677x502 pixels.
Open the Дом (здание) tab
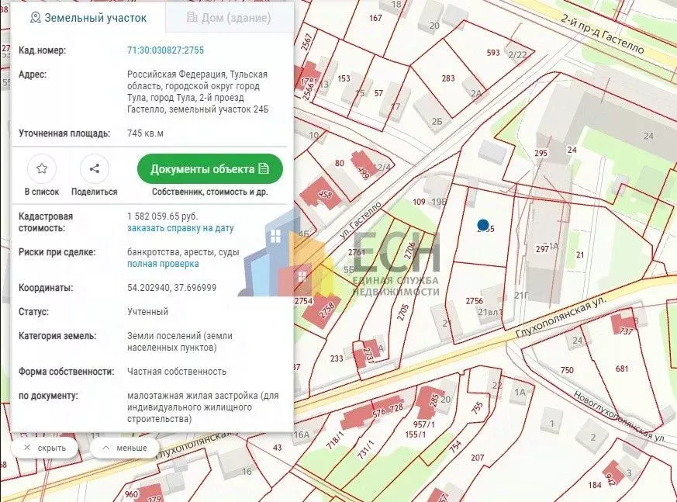point(229,18)
